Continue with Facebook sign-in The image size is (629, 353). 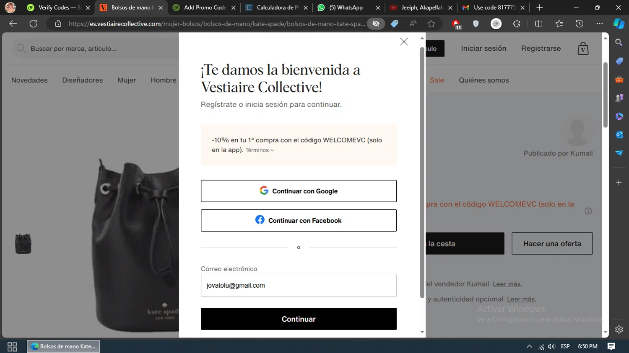(x=299, y=220)
